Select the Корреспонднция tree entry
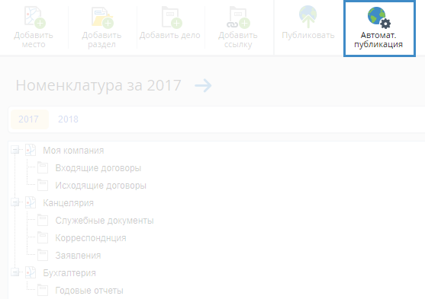 pos(91,238)
